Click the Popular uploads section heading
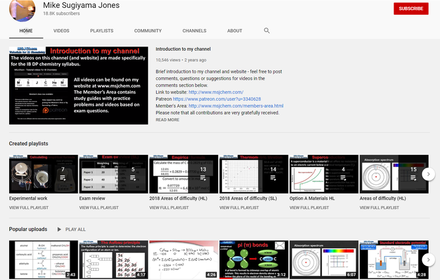This screenshot has width=440, height=280. (x=28, y=229)
